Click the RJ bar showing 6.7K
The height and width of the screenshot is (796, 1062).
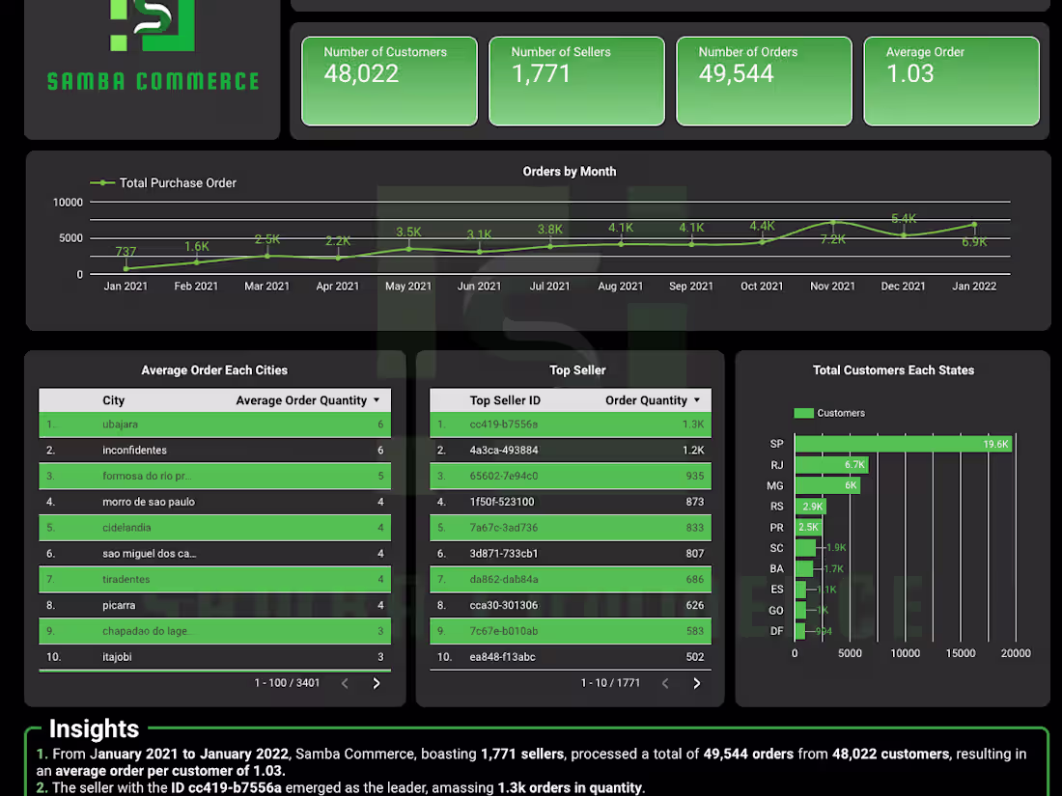coord(831,464)
